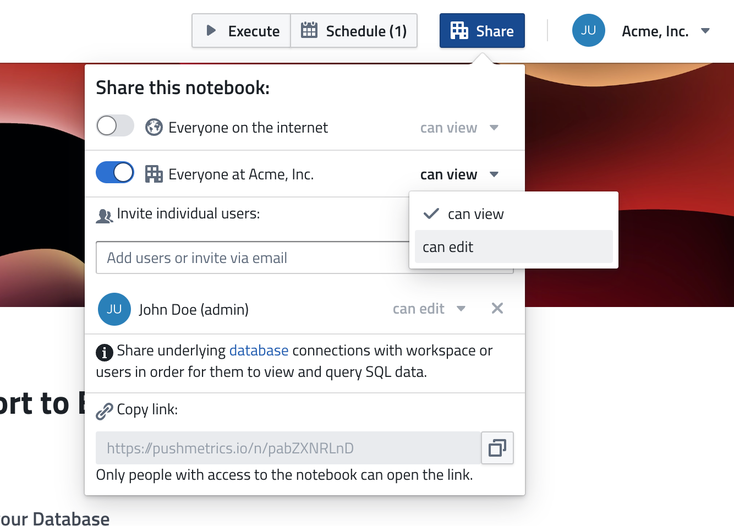Follow the database link
Viewport: 734px width, 526px height.
[x=259, y=350]
